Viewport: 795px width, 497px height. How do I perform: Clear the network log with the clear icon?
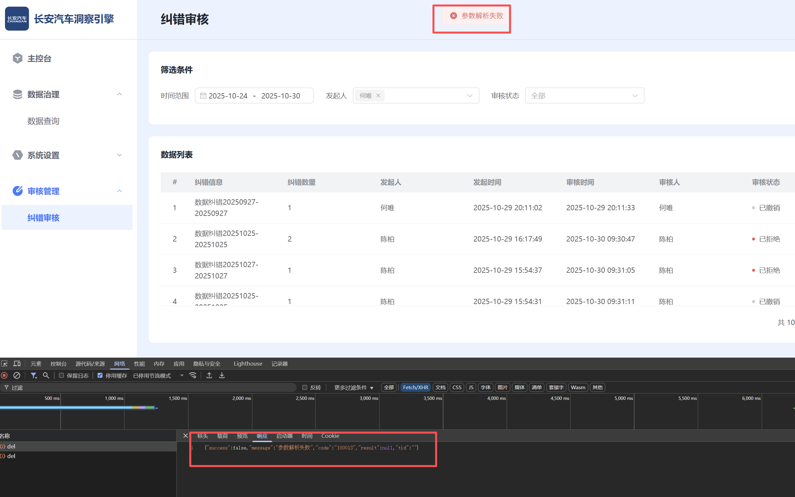click(17, 375)
